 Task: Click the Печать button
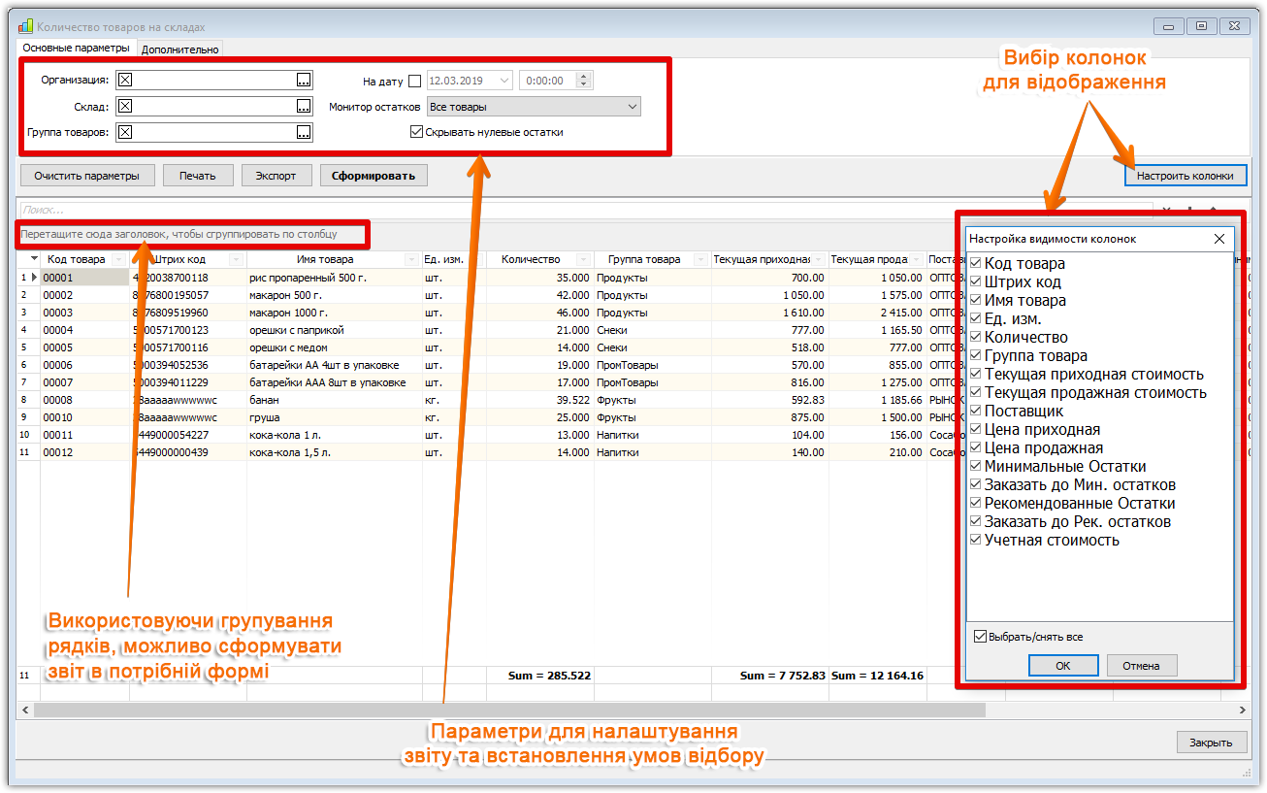point(197,176)
